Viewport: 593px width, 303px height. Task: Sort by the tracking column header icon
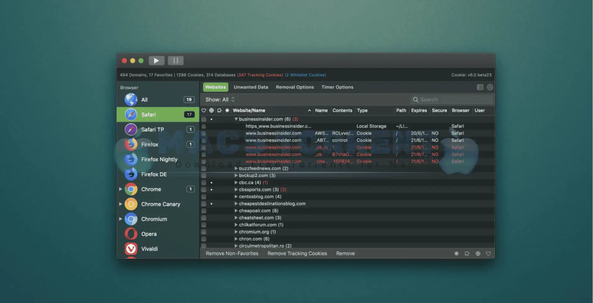coord(219,111)
